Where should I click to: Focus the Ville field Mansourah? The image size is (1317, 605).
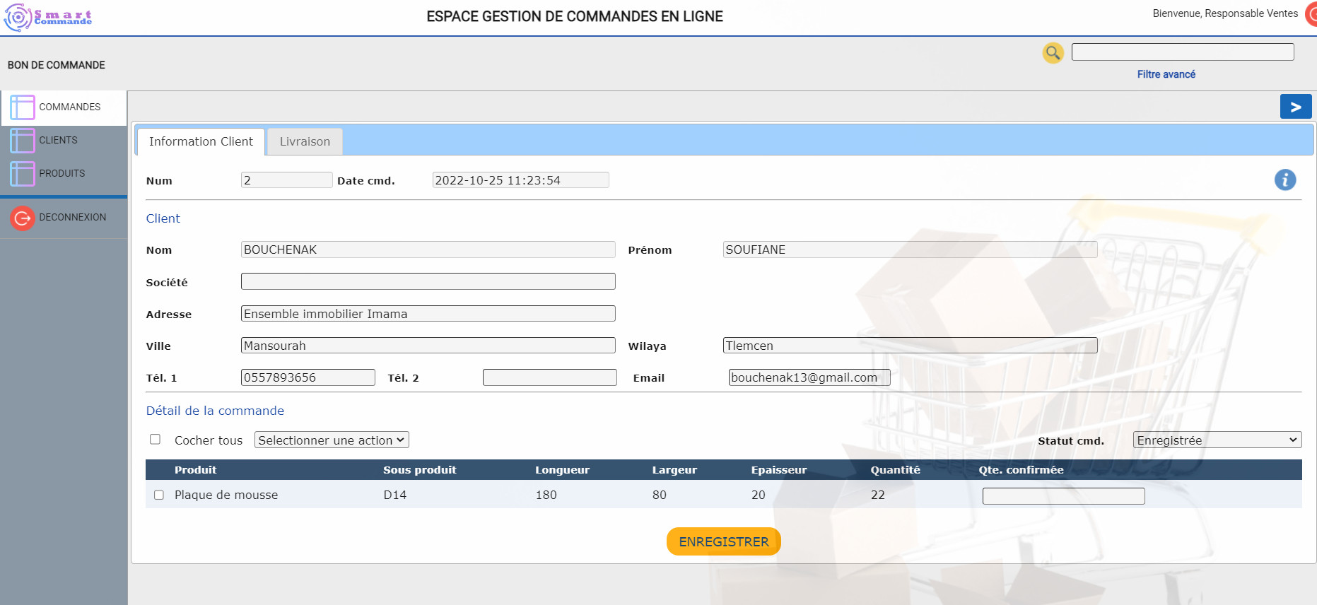coord(428,346)
